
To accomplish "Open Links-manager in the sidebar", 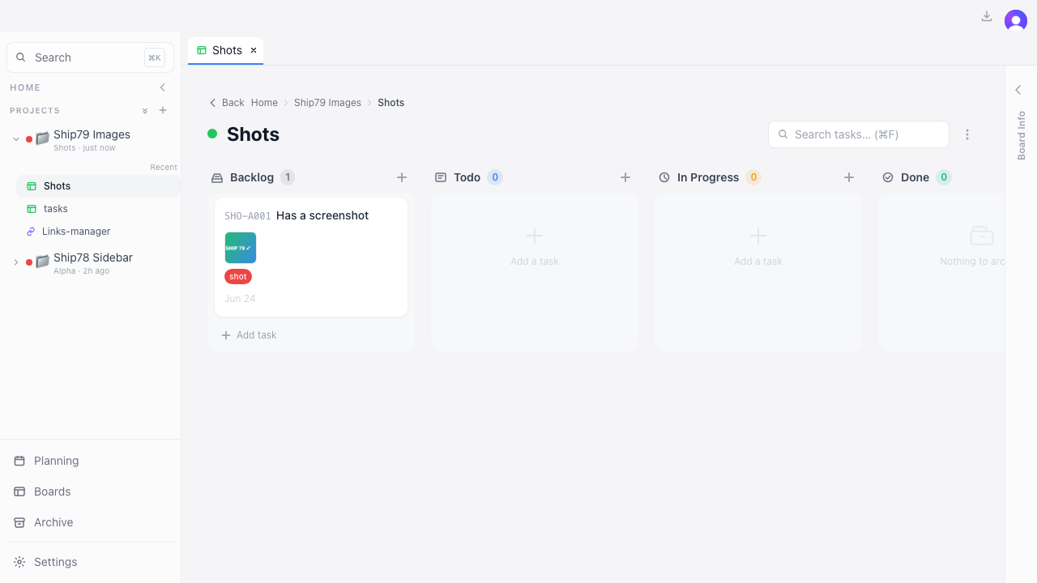I will click(98, 232).
